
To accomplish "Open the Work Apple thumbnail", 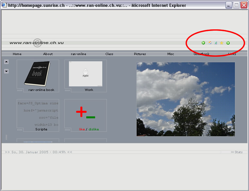I will [86, 74].
